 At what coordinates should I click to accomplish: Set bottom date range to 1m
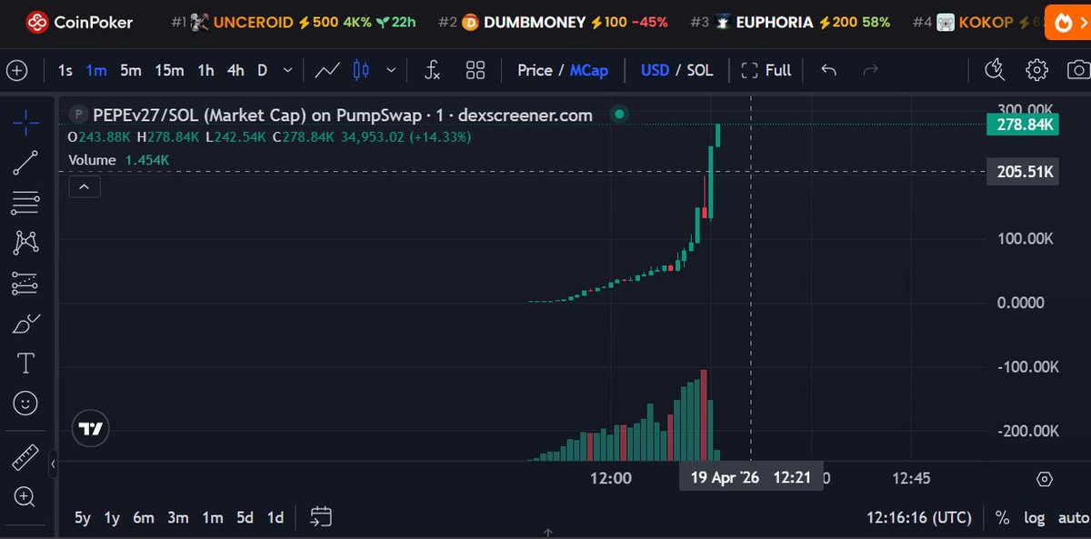213,517
